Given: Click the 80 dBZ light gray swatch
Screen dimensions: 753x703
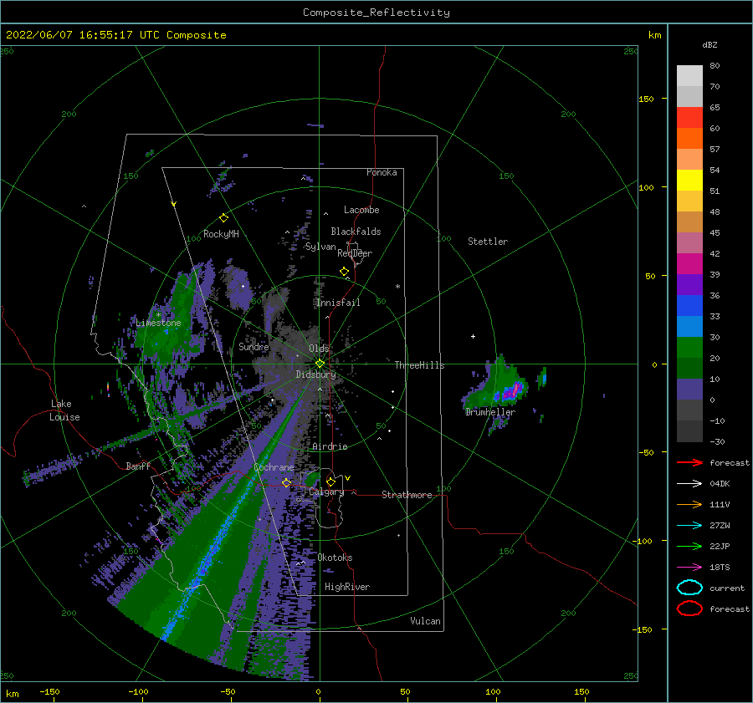Looking at the screenshot, I should coord(689,76).
